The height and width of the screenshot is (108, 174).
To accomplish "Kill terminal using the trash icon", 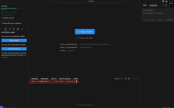I will tap(129, 79).
